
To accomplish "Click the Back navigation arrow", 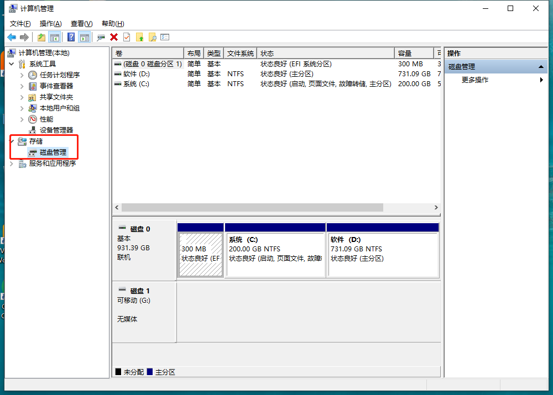I will tap(11, 36).
